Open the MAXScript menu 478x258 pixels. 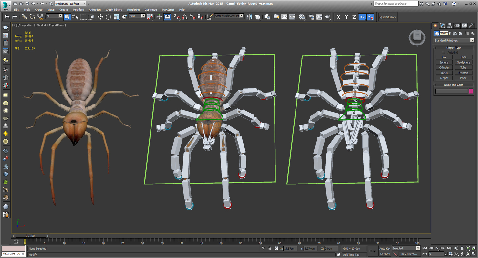168,10
